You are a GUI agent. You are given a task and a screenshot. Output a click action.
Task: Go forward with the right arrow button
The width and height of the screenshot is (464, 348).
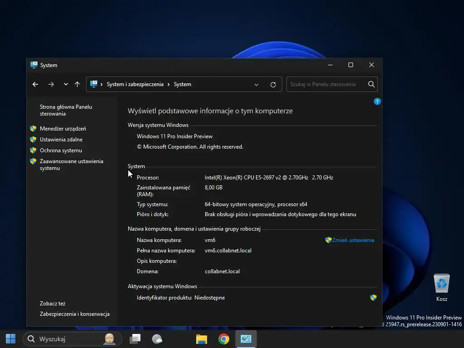[51, 84]
